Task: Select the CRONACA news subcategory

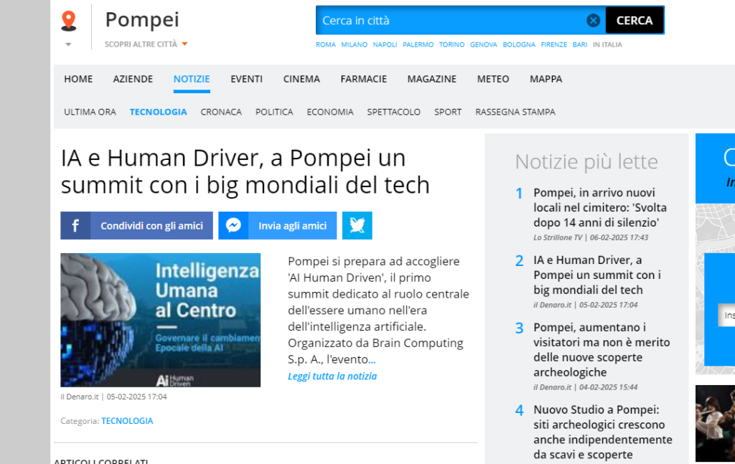Action: 221,112
